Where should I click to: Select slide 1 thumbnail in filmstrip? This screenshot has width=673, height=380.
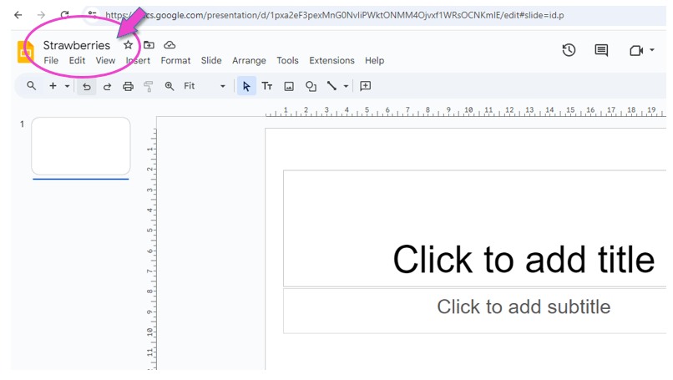point(81,146)
